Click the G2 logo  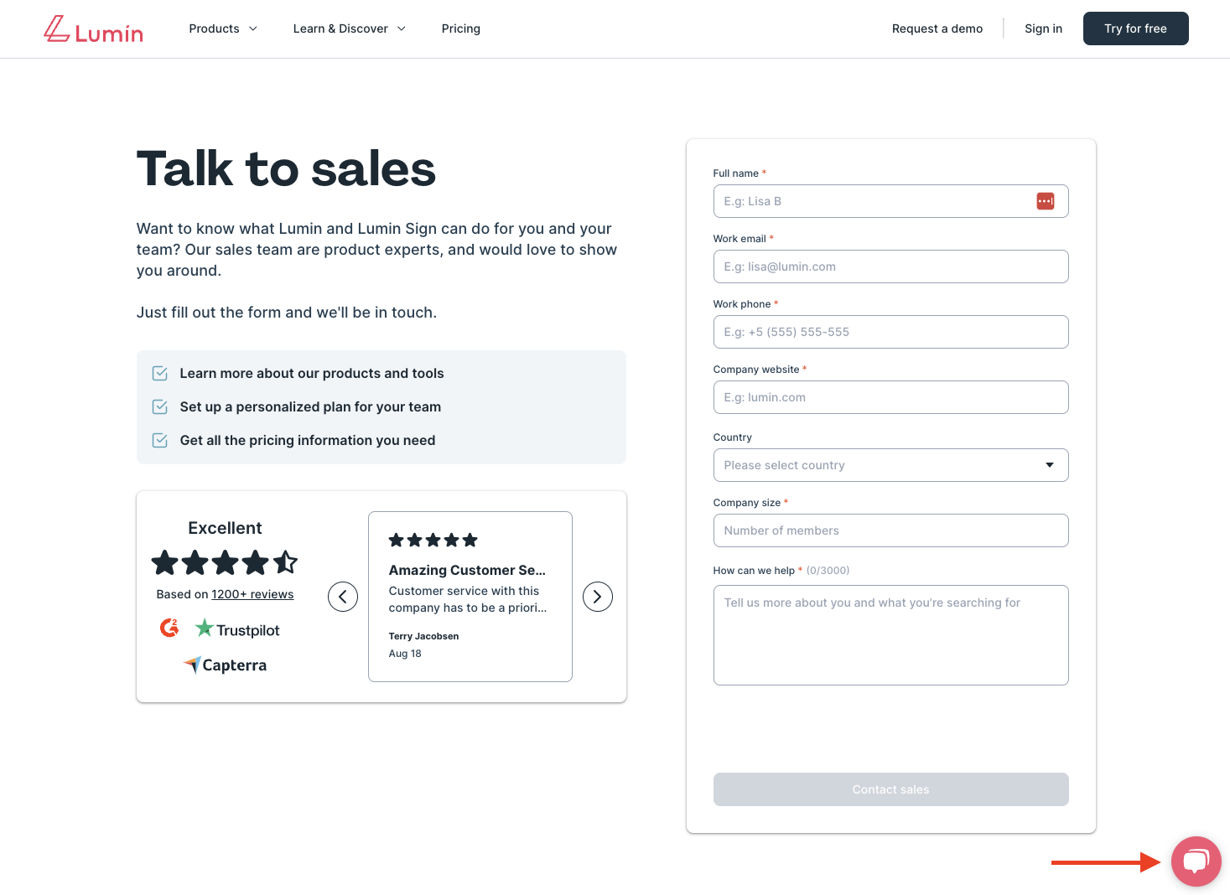coord(169,628)
